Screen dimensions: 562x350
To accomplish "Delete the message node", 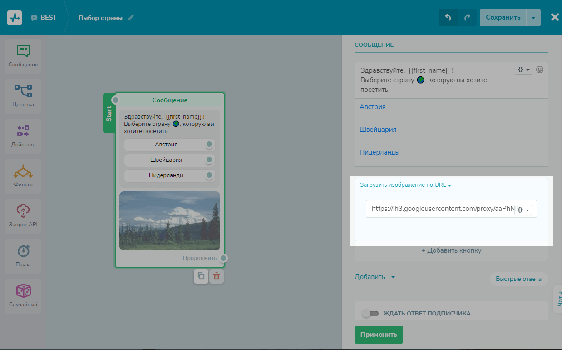I will point(217,276).
